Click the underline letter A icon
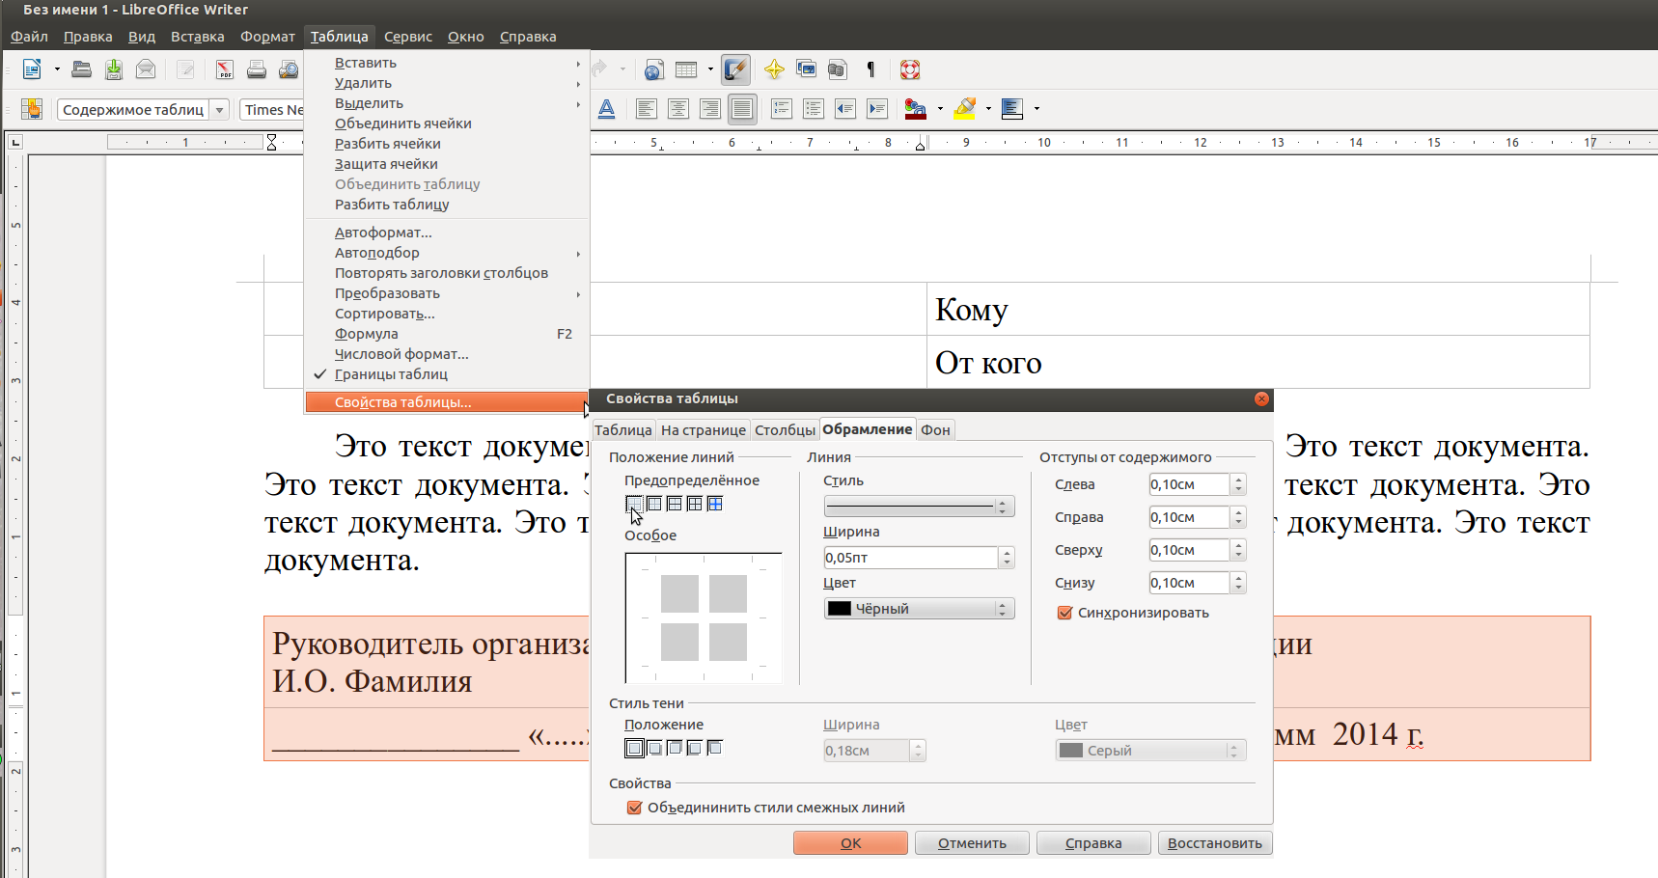 pyautogui.click(x=606, y=109)
